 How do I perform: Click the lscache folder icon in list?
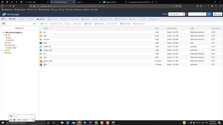[x=41, y=39]
